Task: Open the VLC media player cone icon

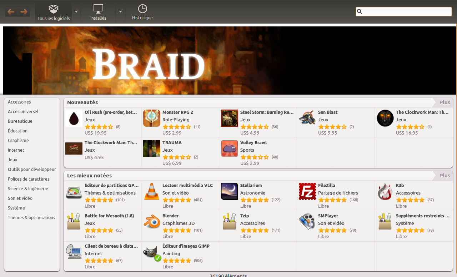Action: coord(152,191)
